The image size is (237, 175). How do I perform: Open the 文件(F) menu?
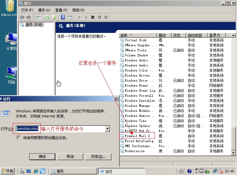coord(27,10)
